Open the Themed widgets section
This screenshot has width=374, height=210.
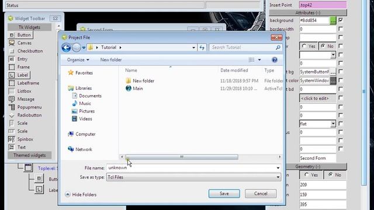coord(30,155)
